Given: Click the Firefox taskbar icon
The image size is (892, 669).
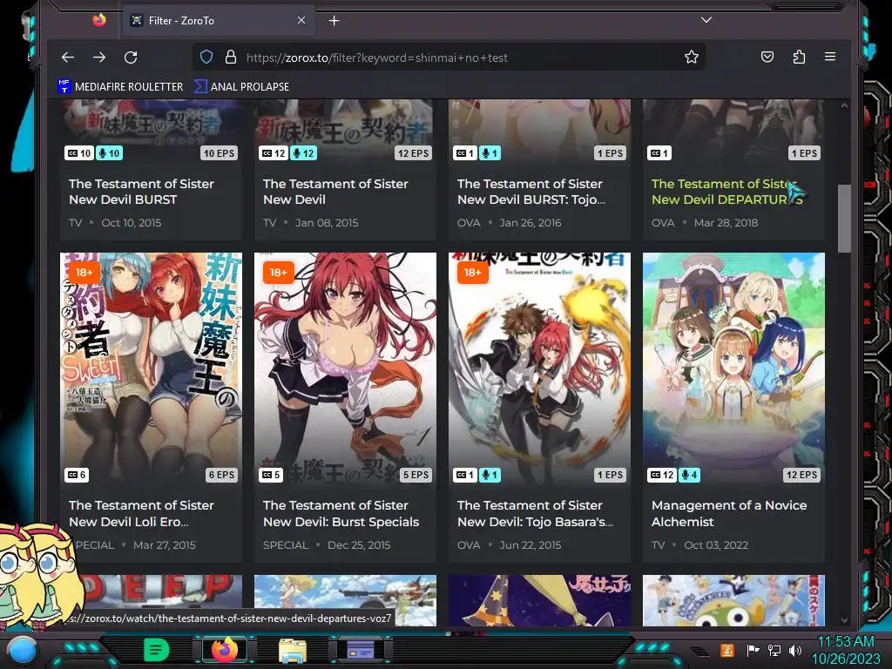Looking at the screenshot, I should point(224,650).
